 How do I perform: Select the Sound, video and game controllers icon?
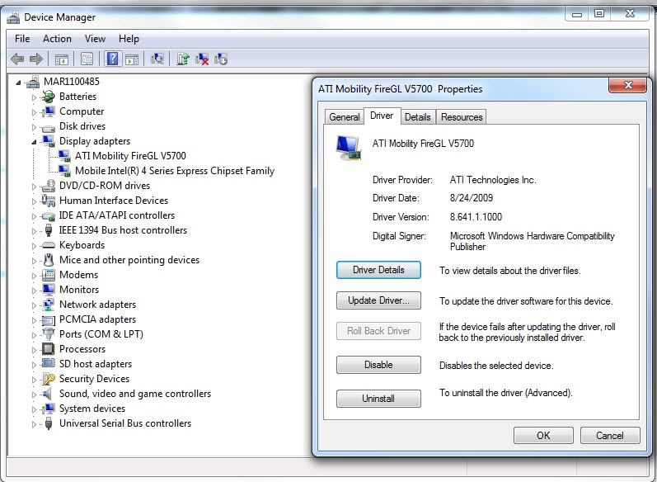[x=48, y=394]
